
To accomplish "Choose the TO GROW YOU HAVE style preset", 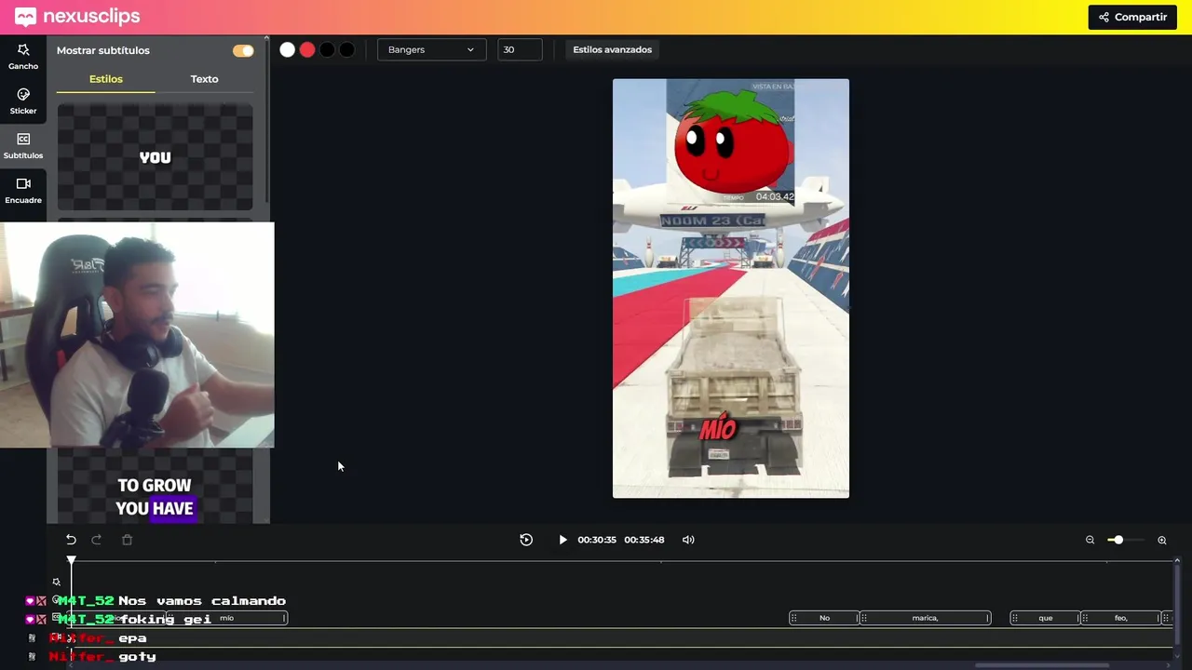I will (155, 486).
